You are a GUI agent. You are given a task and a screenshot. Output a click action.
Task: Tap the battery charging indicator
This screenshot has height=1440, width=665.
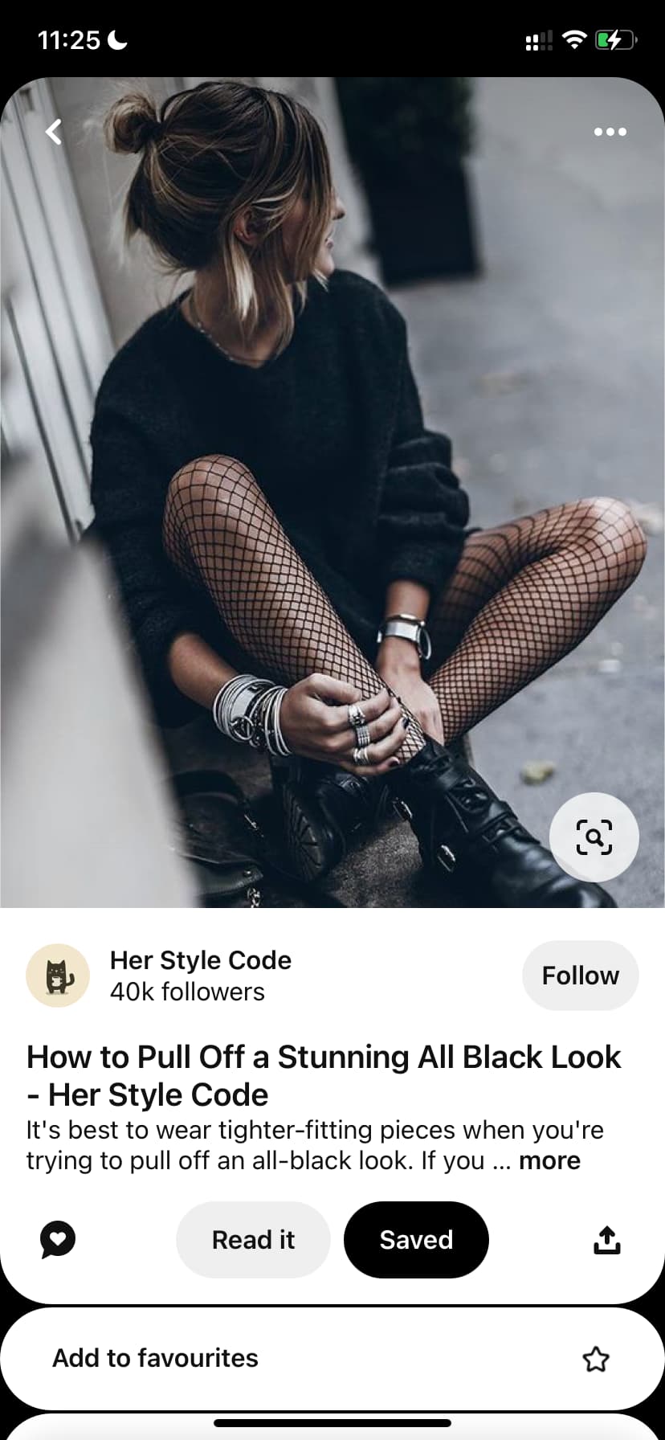pyautogui.click(x=616, y=39)
